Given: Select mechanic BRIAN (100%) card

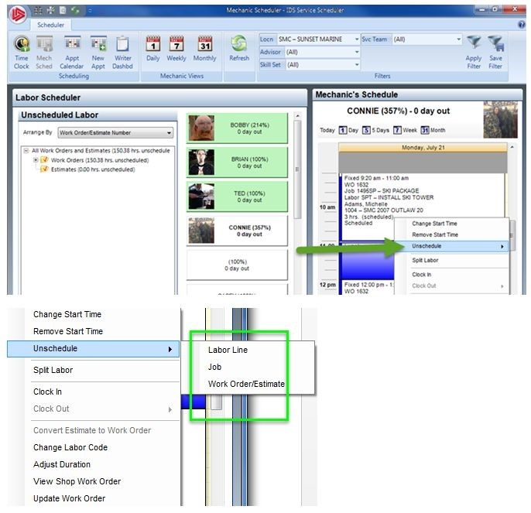Looking at the screenshot, I should (237, 162).
